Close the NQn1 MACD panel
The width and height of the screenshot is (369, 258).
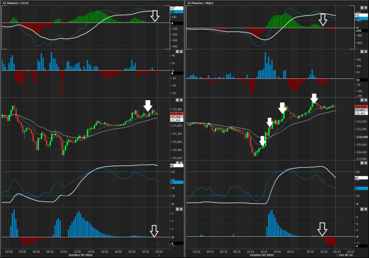coord(366,8)
